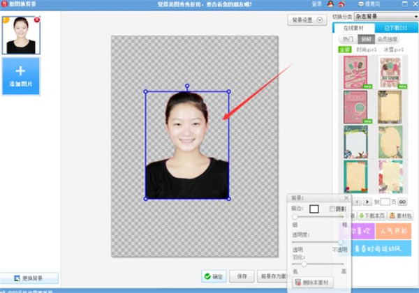Screen dimensions: 419x293
Task: Click the 确定 confirm button
Action: coord(214,276)
